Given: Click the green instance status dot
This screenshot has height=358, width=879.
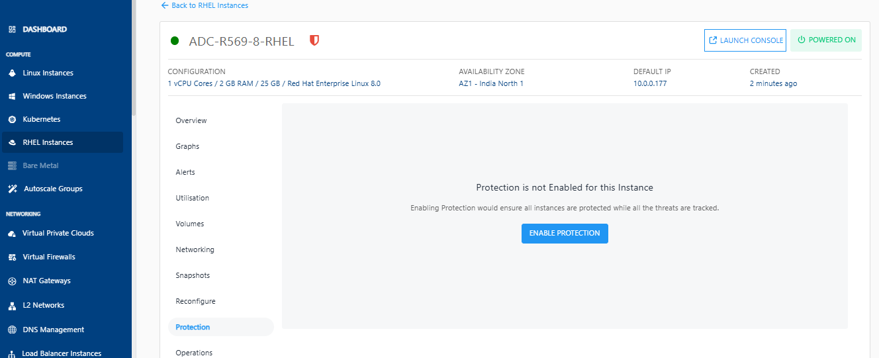Looking at the screenshot, I should tap(175, 41).
